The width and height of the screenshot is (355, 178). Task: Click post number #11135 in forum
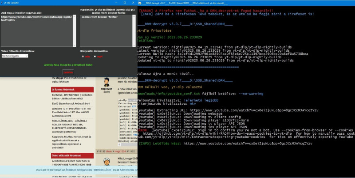(x=101, y=151)
